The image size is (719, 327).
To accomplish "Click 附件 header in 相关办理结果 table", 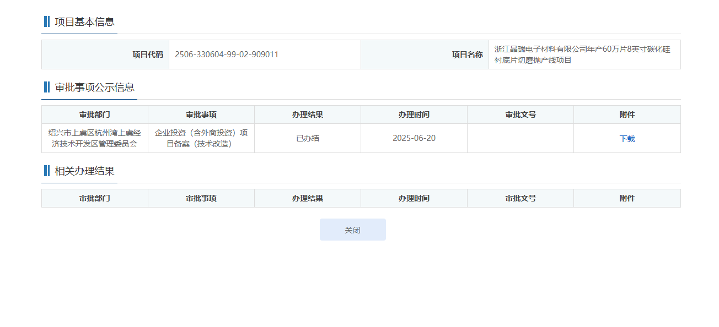I will tap(627, 199).
